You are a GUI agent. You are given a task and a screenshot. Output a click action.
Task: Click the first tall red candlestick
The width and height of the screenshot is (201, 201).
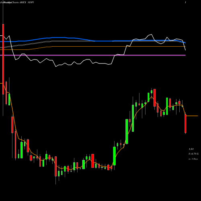point(3,59)
